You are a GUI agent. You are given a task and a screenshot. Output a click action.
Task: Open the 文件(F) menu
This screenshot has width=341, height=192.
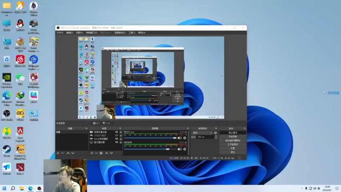[x=60, y=32]
